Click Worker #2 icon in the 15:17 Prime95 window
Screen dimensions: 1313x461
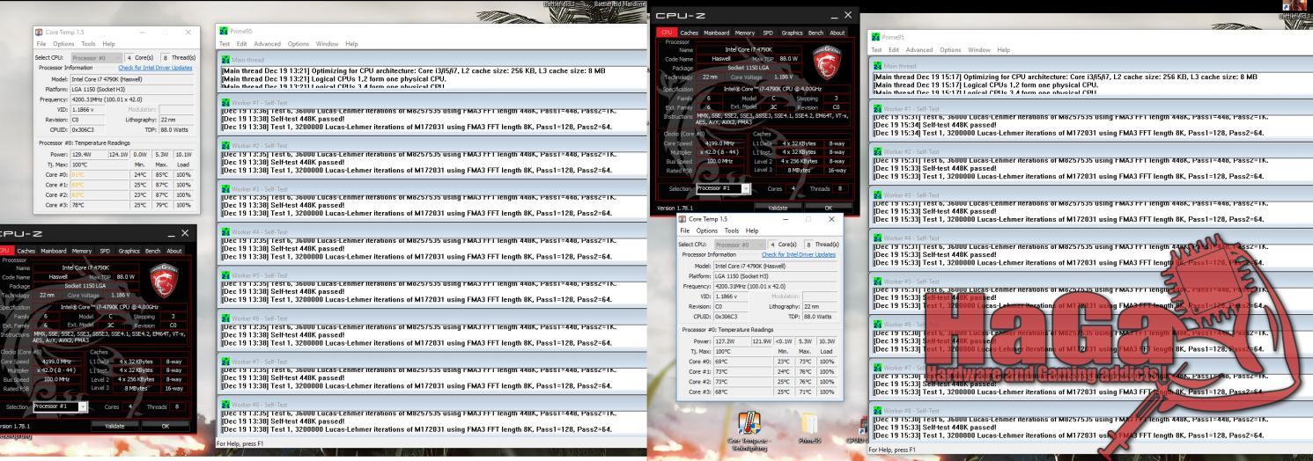tap(877, 151)
